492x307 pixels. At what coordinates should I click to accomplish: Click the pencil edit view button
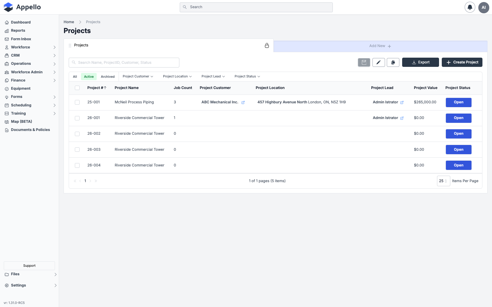[379, 62]
